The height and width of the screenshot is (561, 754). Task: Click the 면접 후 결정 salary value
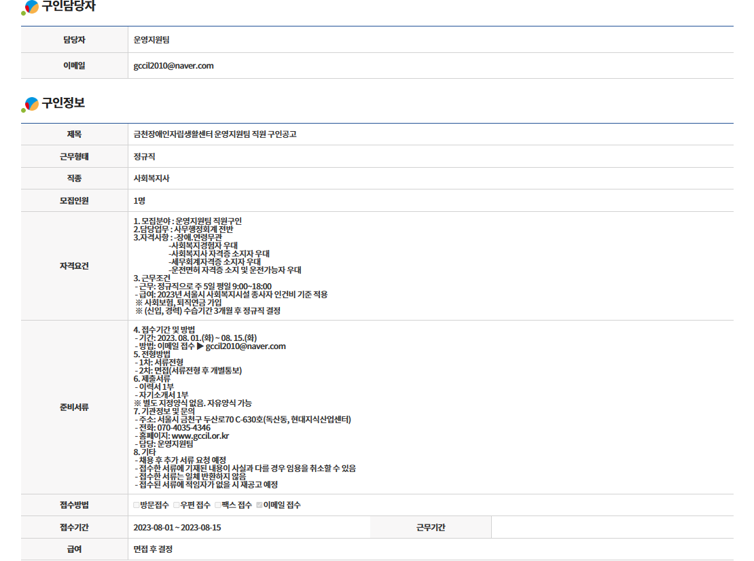tap(153, 549)
